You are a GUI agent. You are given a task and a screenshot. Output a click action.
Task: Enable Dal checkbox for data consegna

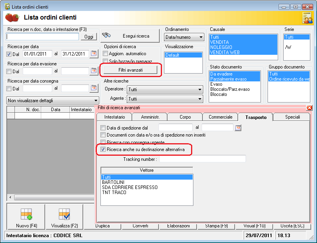9,88
